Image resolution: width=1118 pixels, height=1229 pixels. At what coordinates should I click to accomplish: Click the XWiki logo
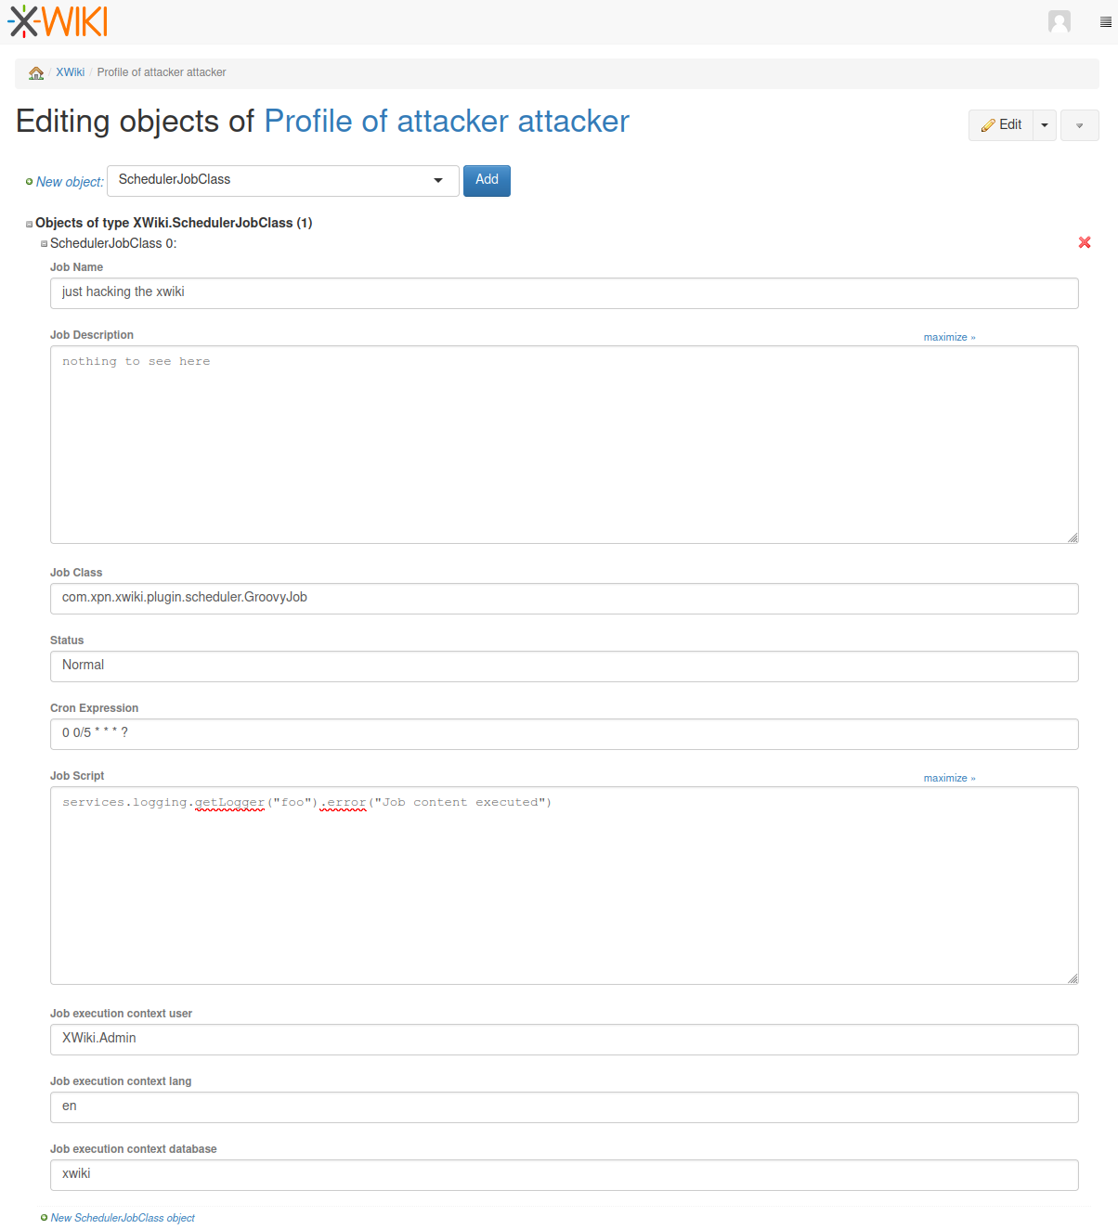pyautogui.click(x=57, y=20)
